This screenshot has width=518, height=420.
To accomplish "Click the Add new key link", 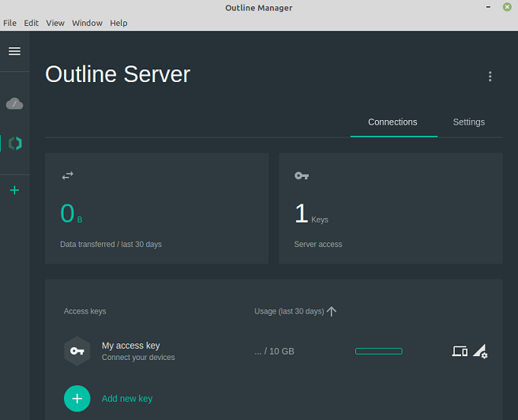I will click(127, 399).
